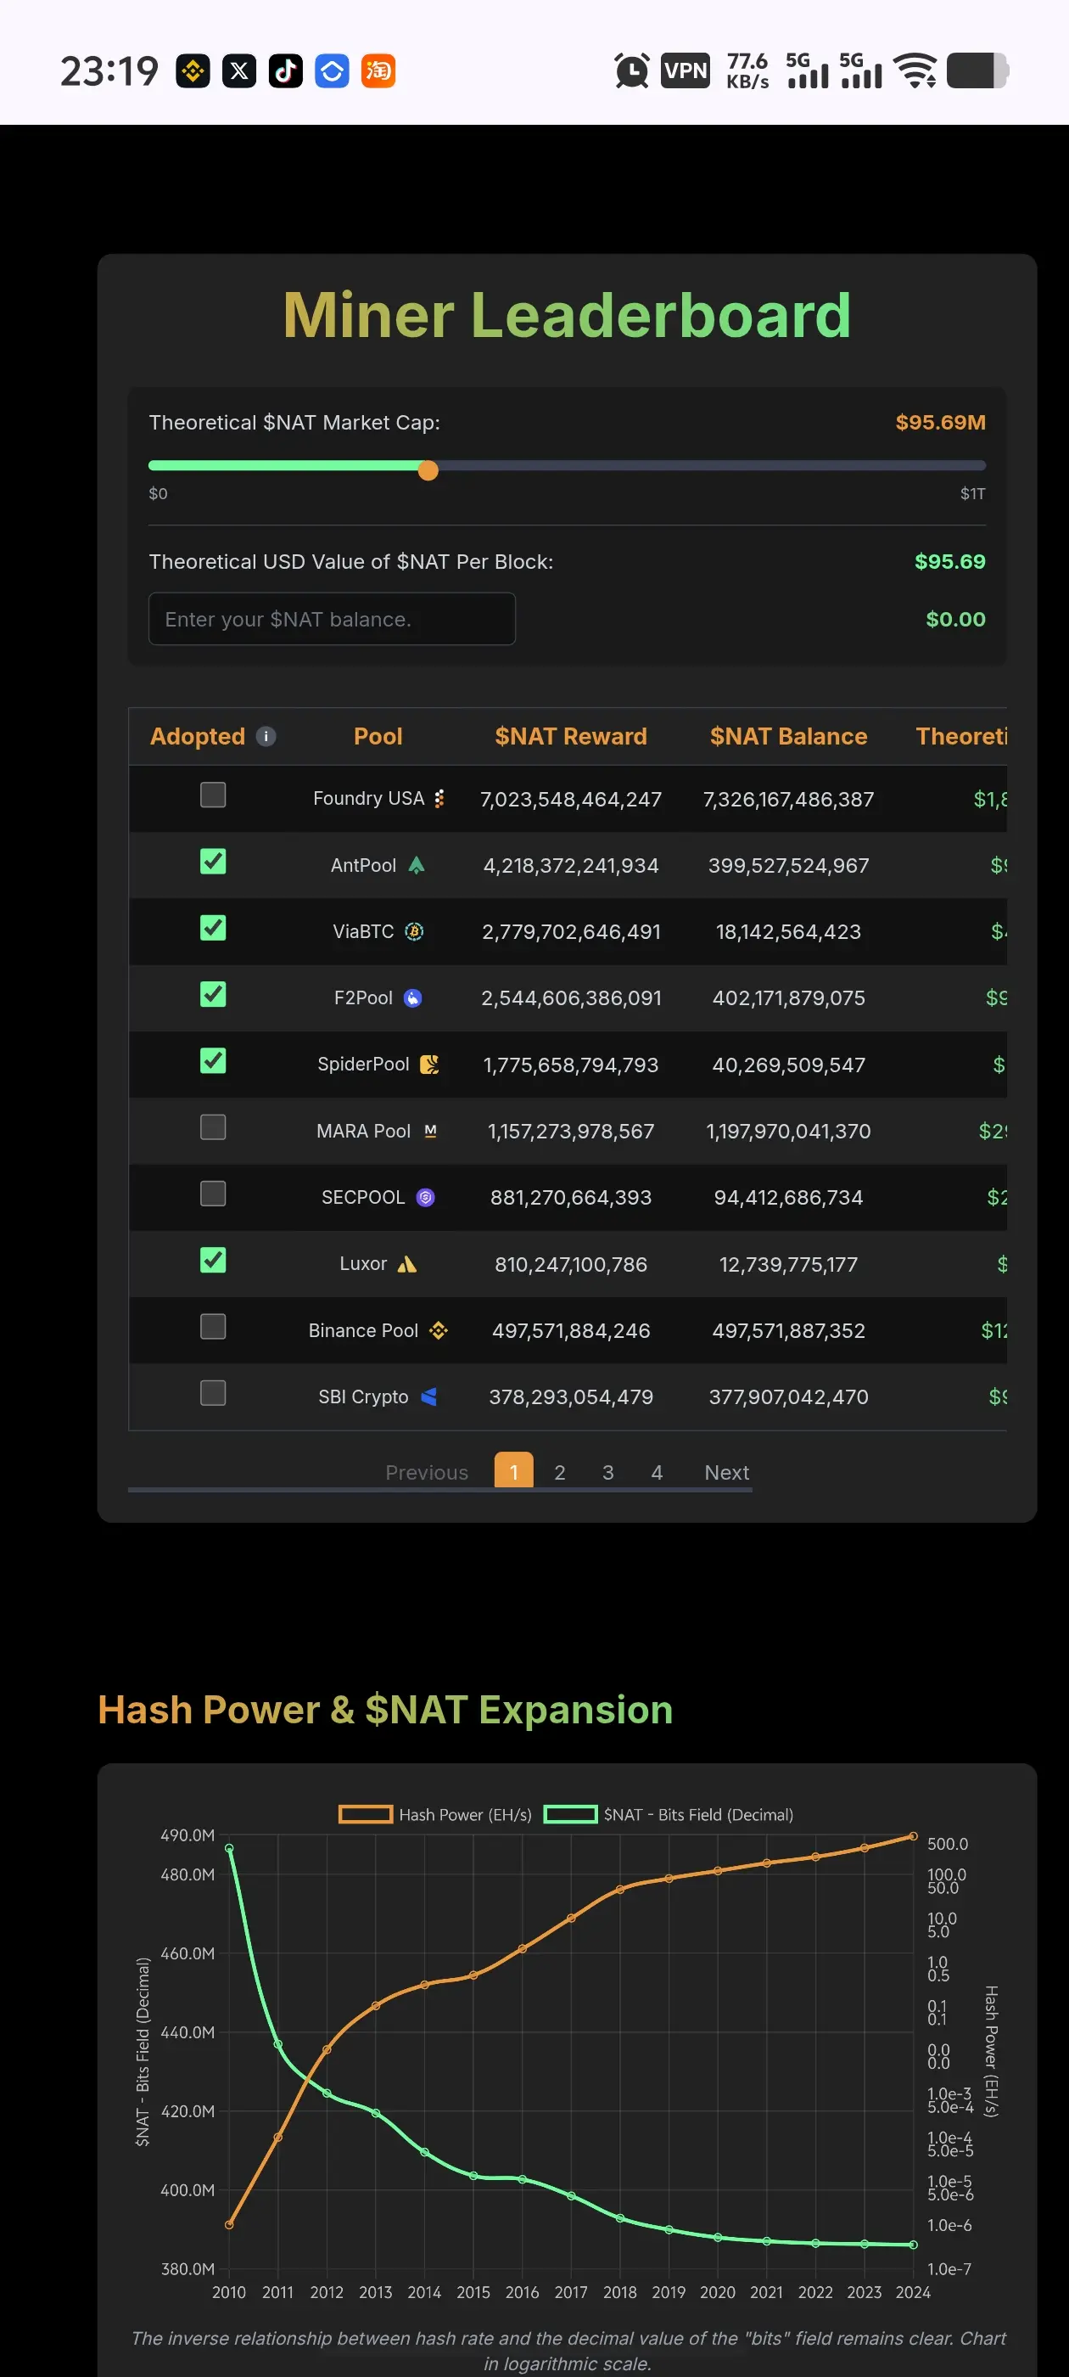The height and width of the screenshot is (2377, 1069).
Task: Click the ViaBTC bitcoin logo icon
Action: click(x=414, y=931)
